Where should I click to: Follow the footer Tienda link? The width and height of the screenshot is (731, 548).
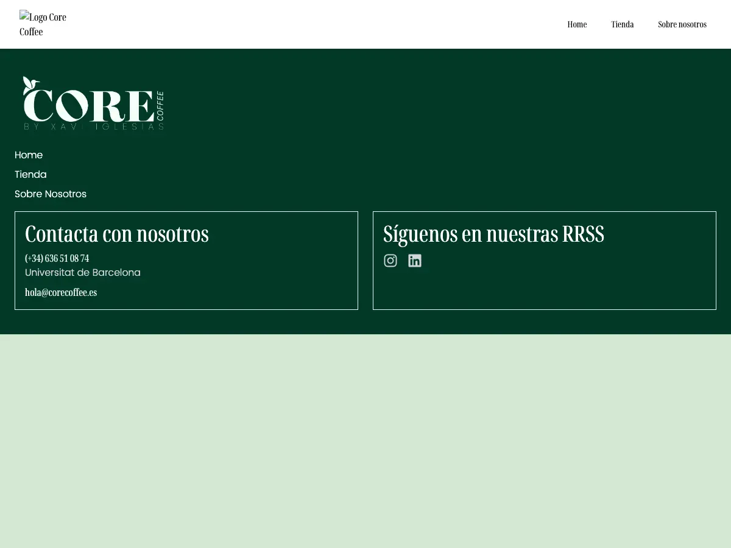click(30, 175)
